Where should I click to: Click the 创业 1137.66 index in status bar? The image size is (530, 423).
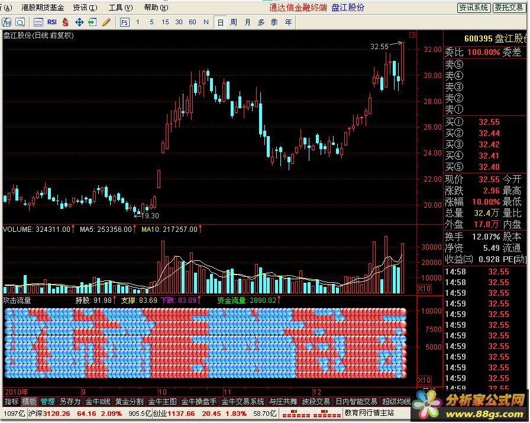174,414
